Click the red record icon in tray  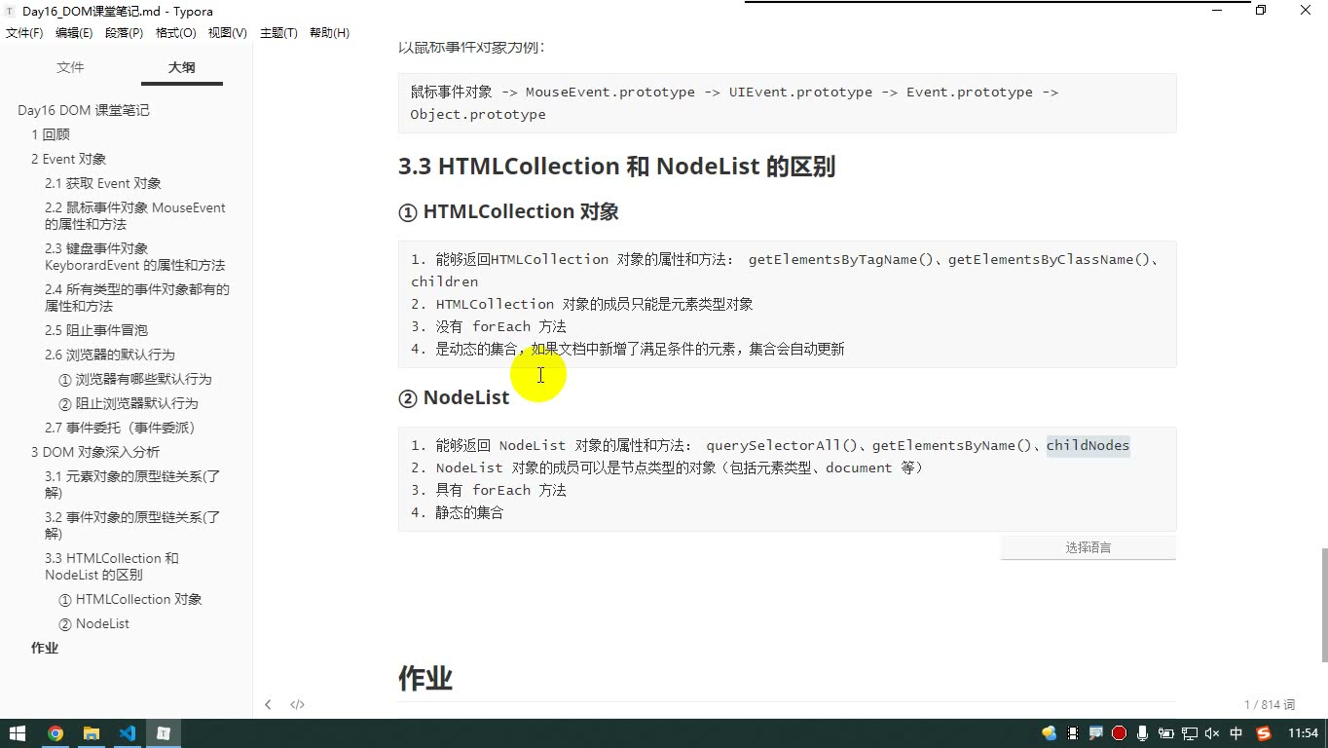(x=1119, y=733)
